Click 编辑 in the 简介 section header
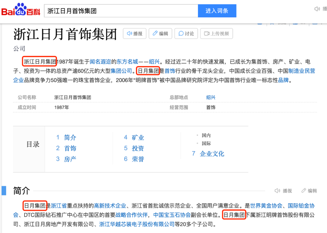This screenshot has width=327, height=233. pos(309,191)
